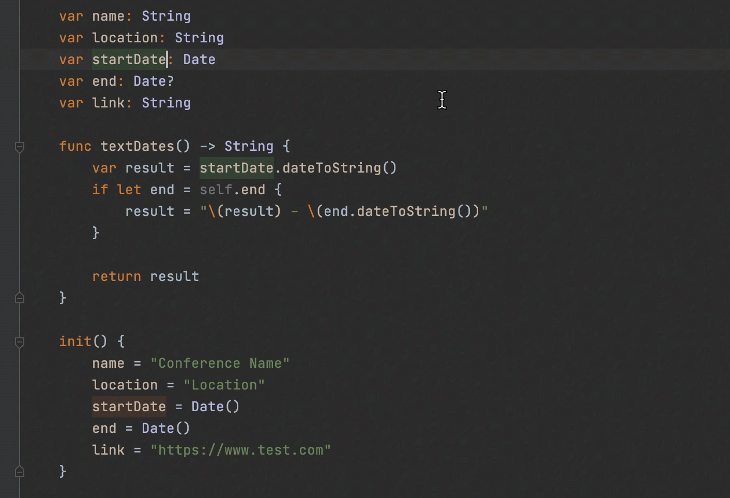The height and width of the screenshot is (498, 730).
Task: Click fold end marker closing init block
Action: coord(20,472)
